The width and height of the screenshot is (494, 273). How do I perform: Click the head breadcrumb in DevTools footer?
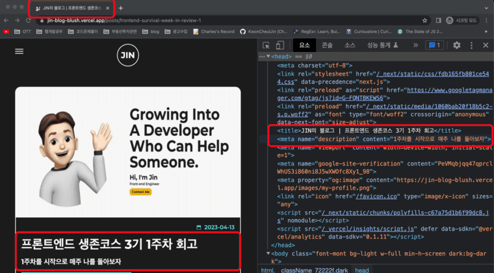tap(362, 270)
